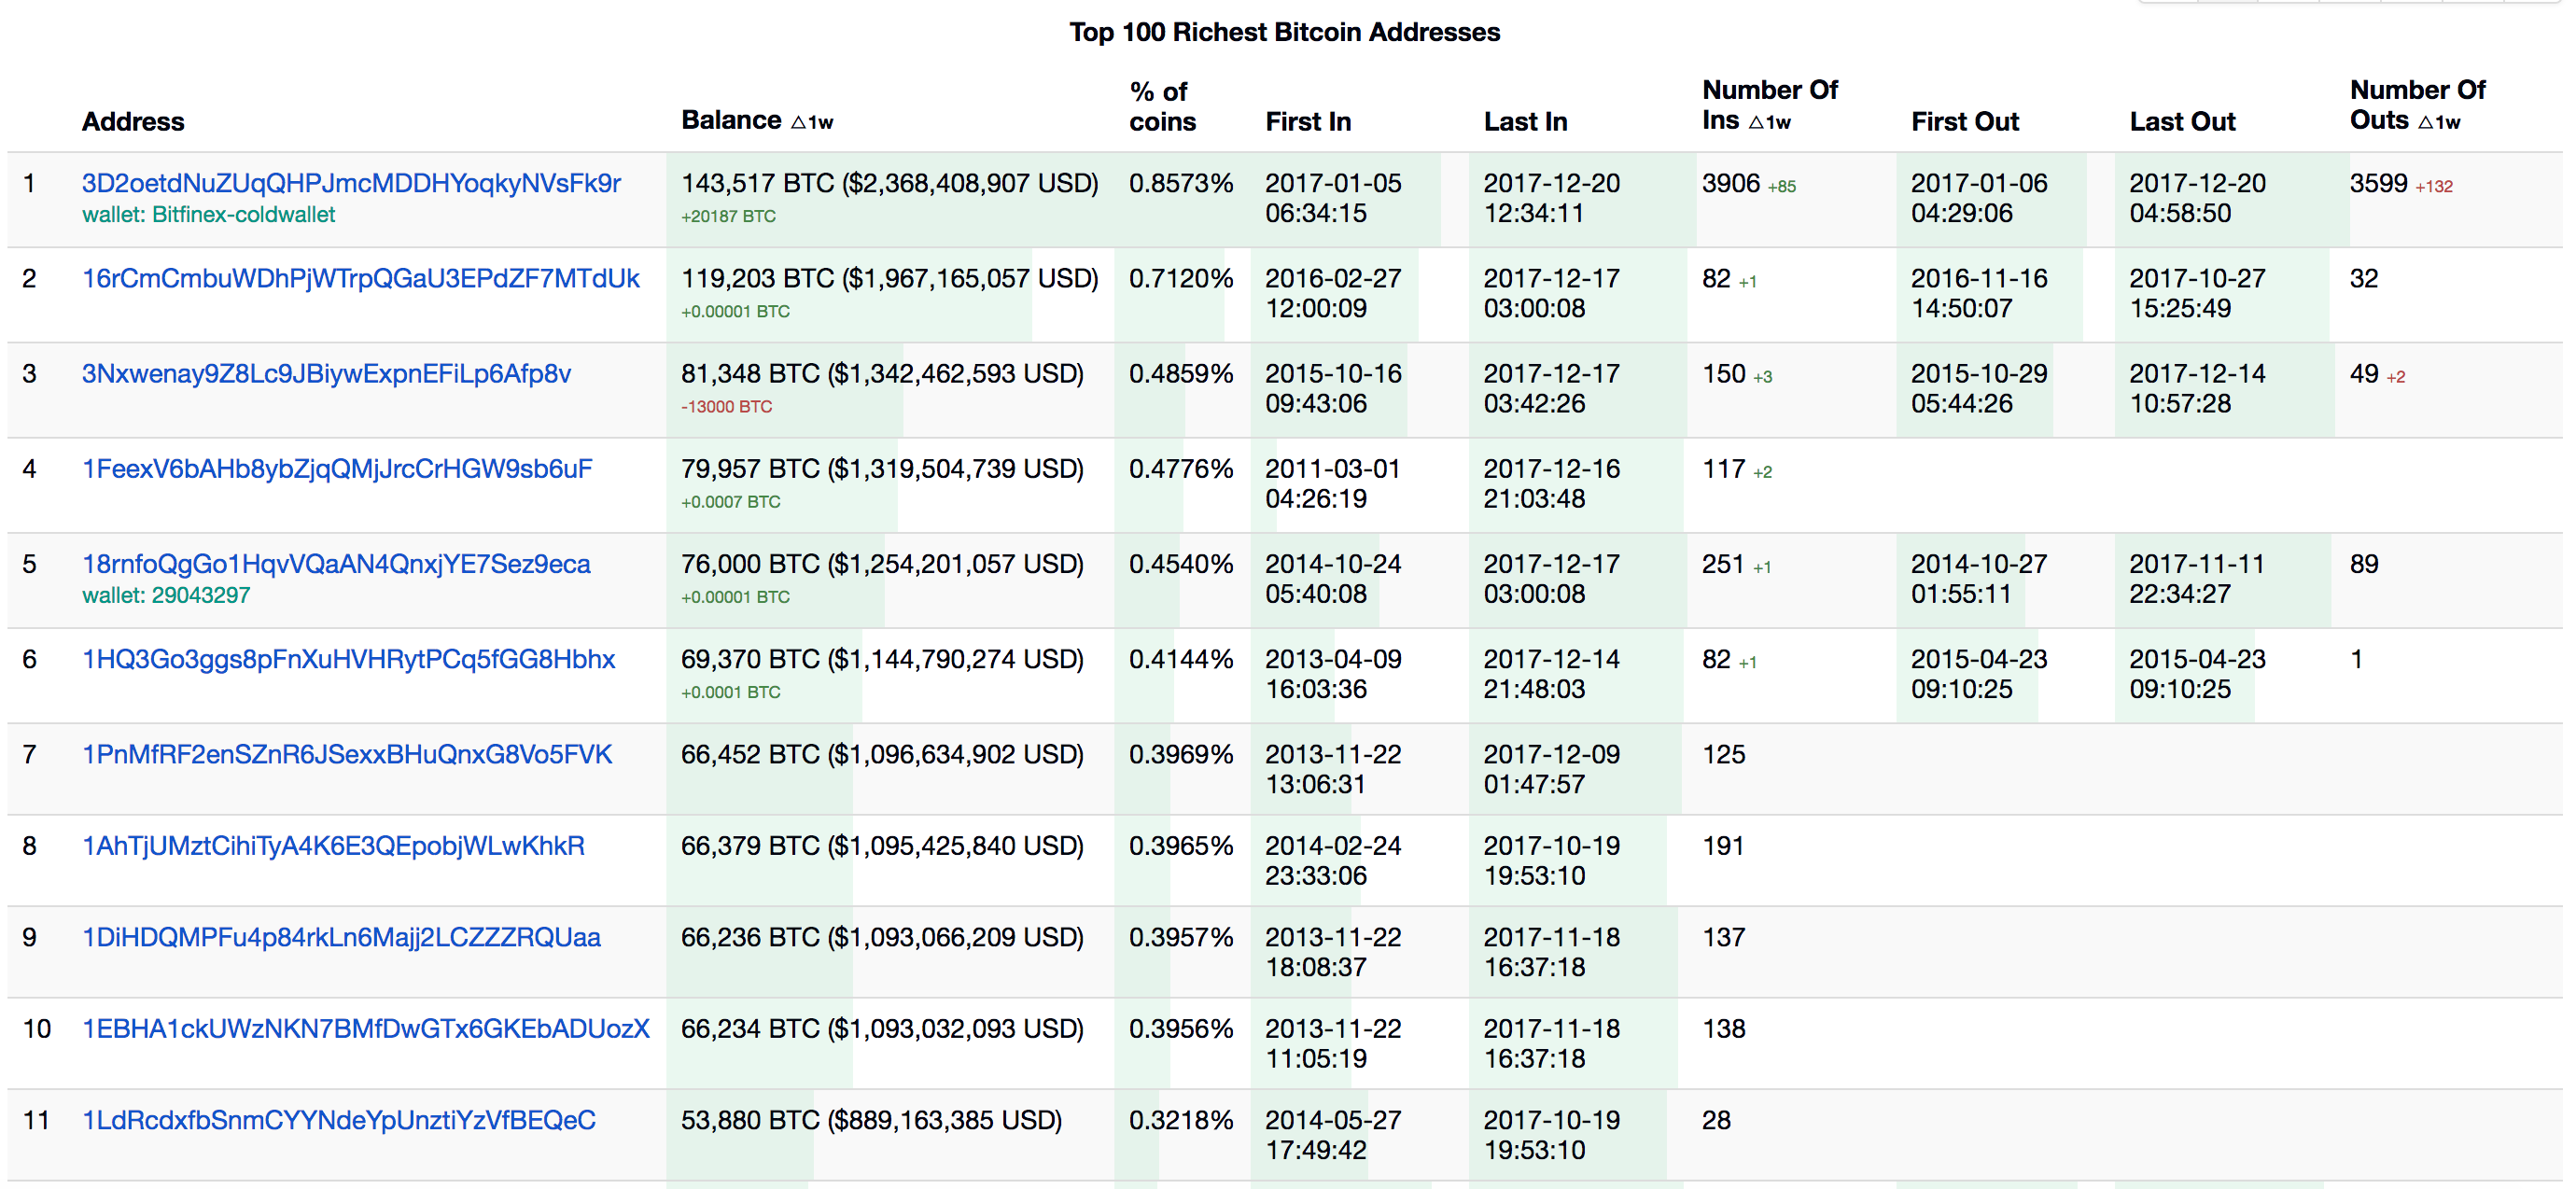Select Last In date 2017-12-16 21:03:48
Viewport: 2576px width, 1189px height.
pos(1551,483)
